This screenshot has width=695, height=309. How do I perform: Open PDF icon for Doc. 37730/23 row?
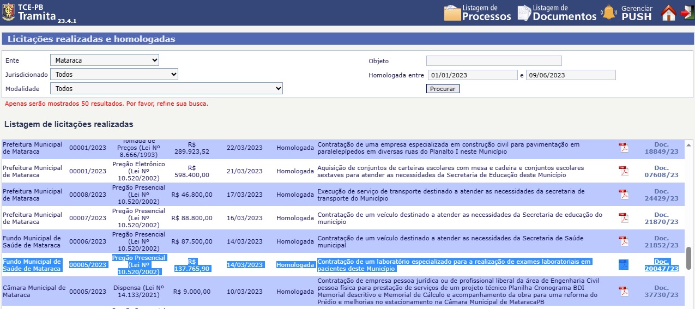click(623, 291)
